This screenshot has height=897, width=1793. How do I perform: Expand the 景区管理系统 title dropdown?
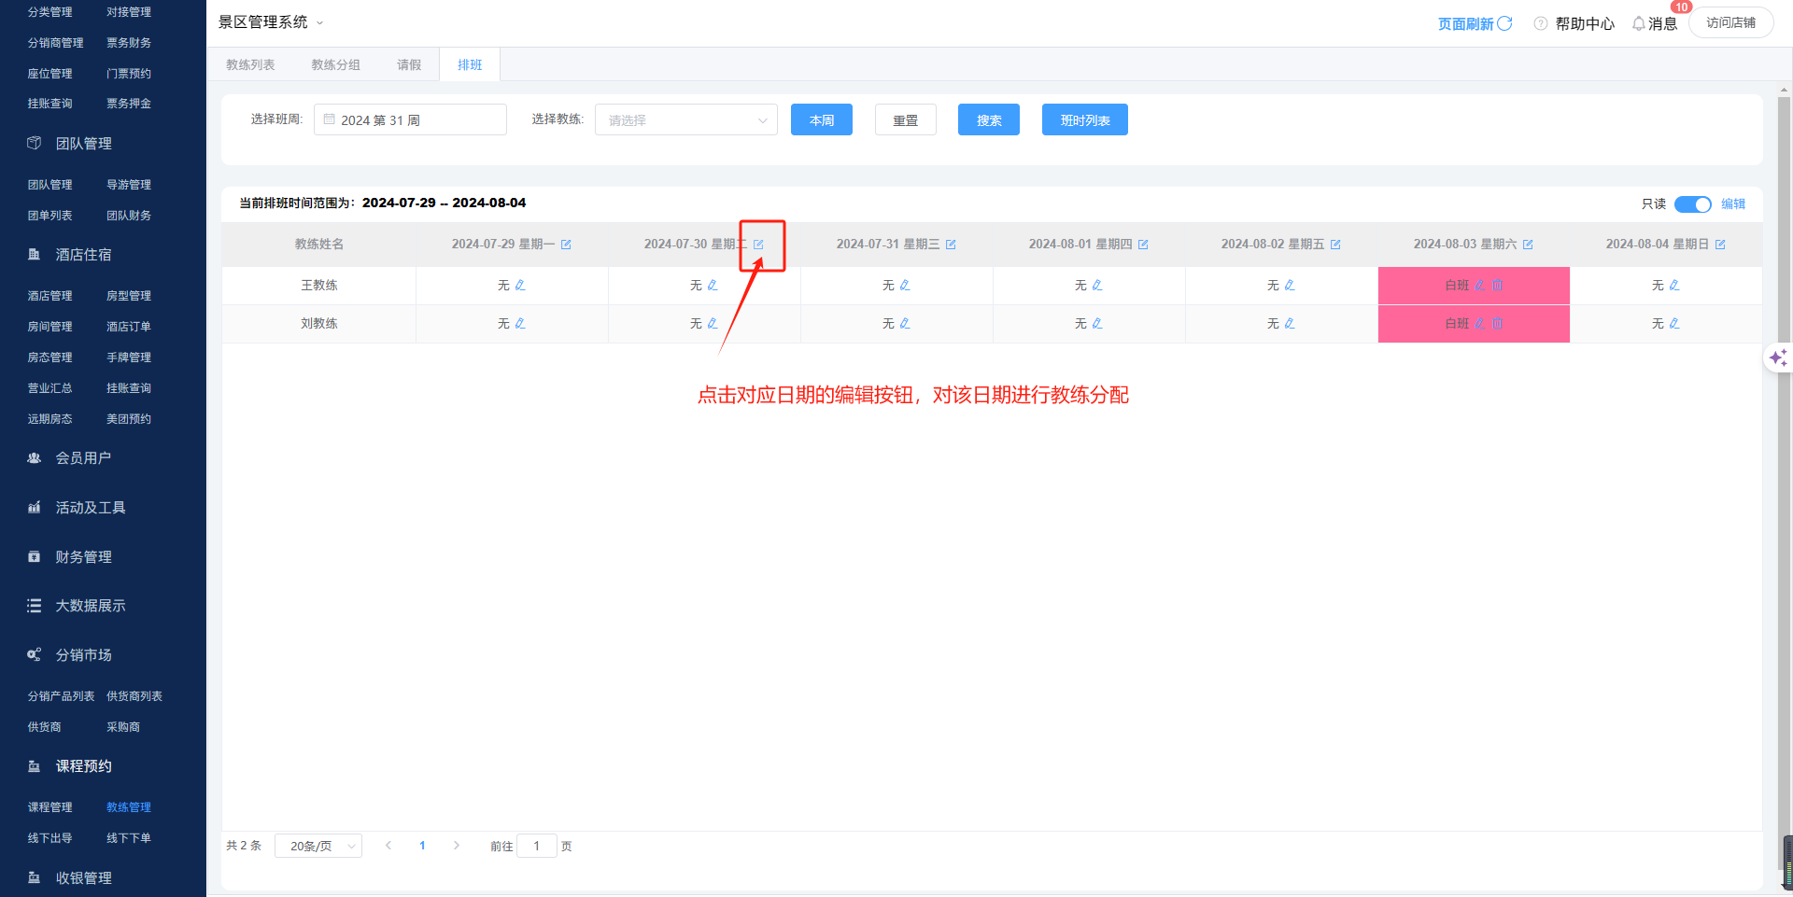pos(319,22)
